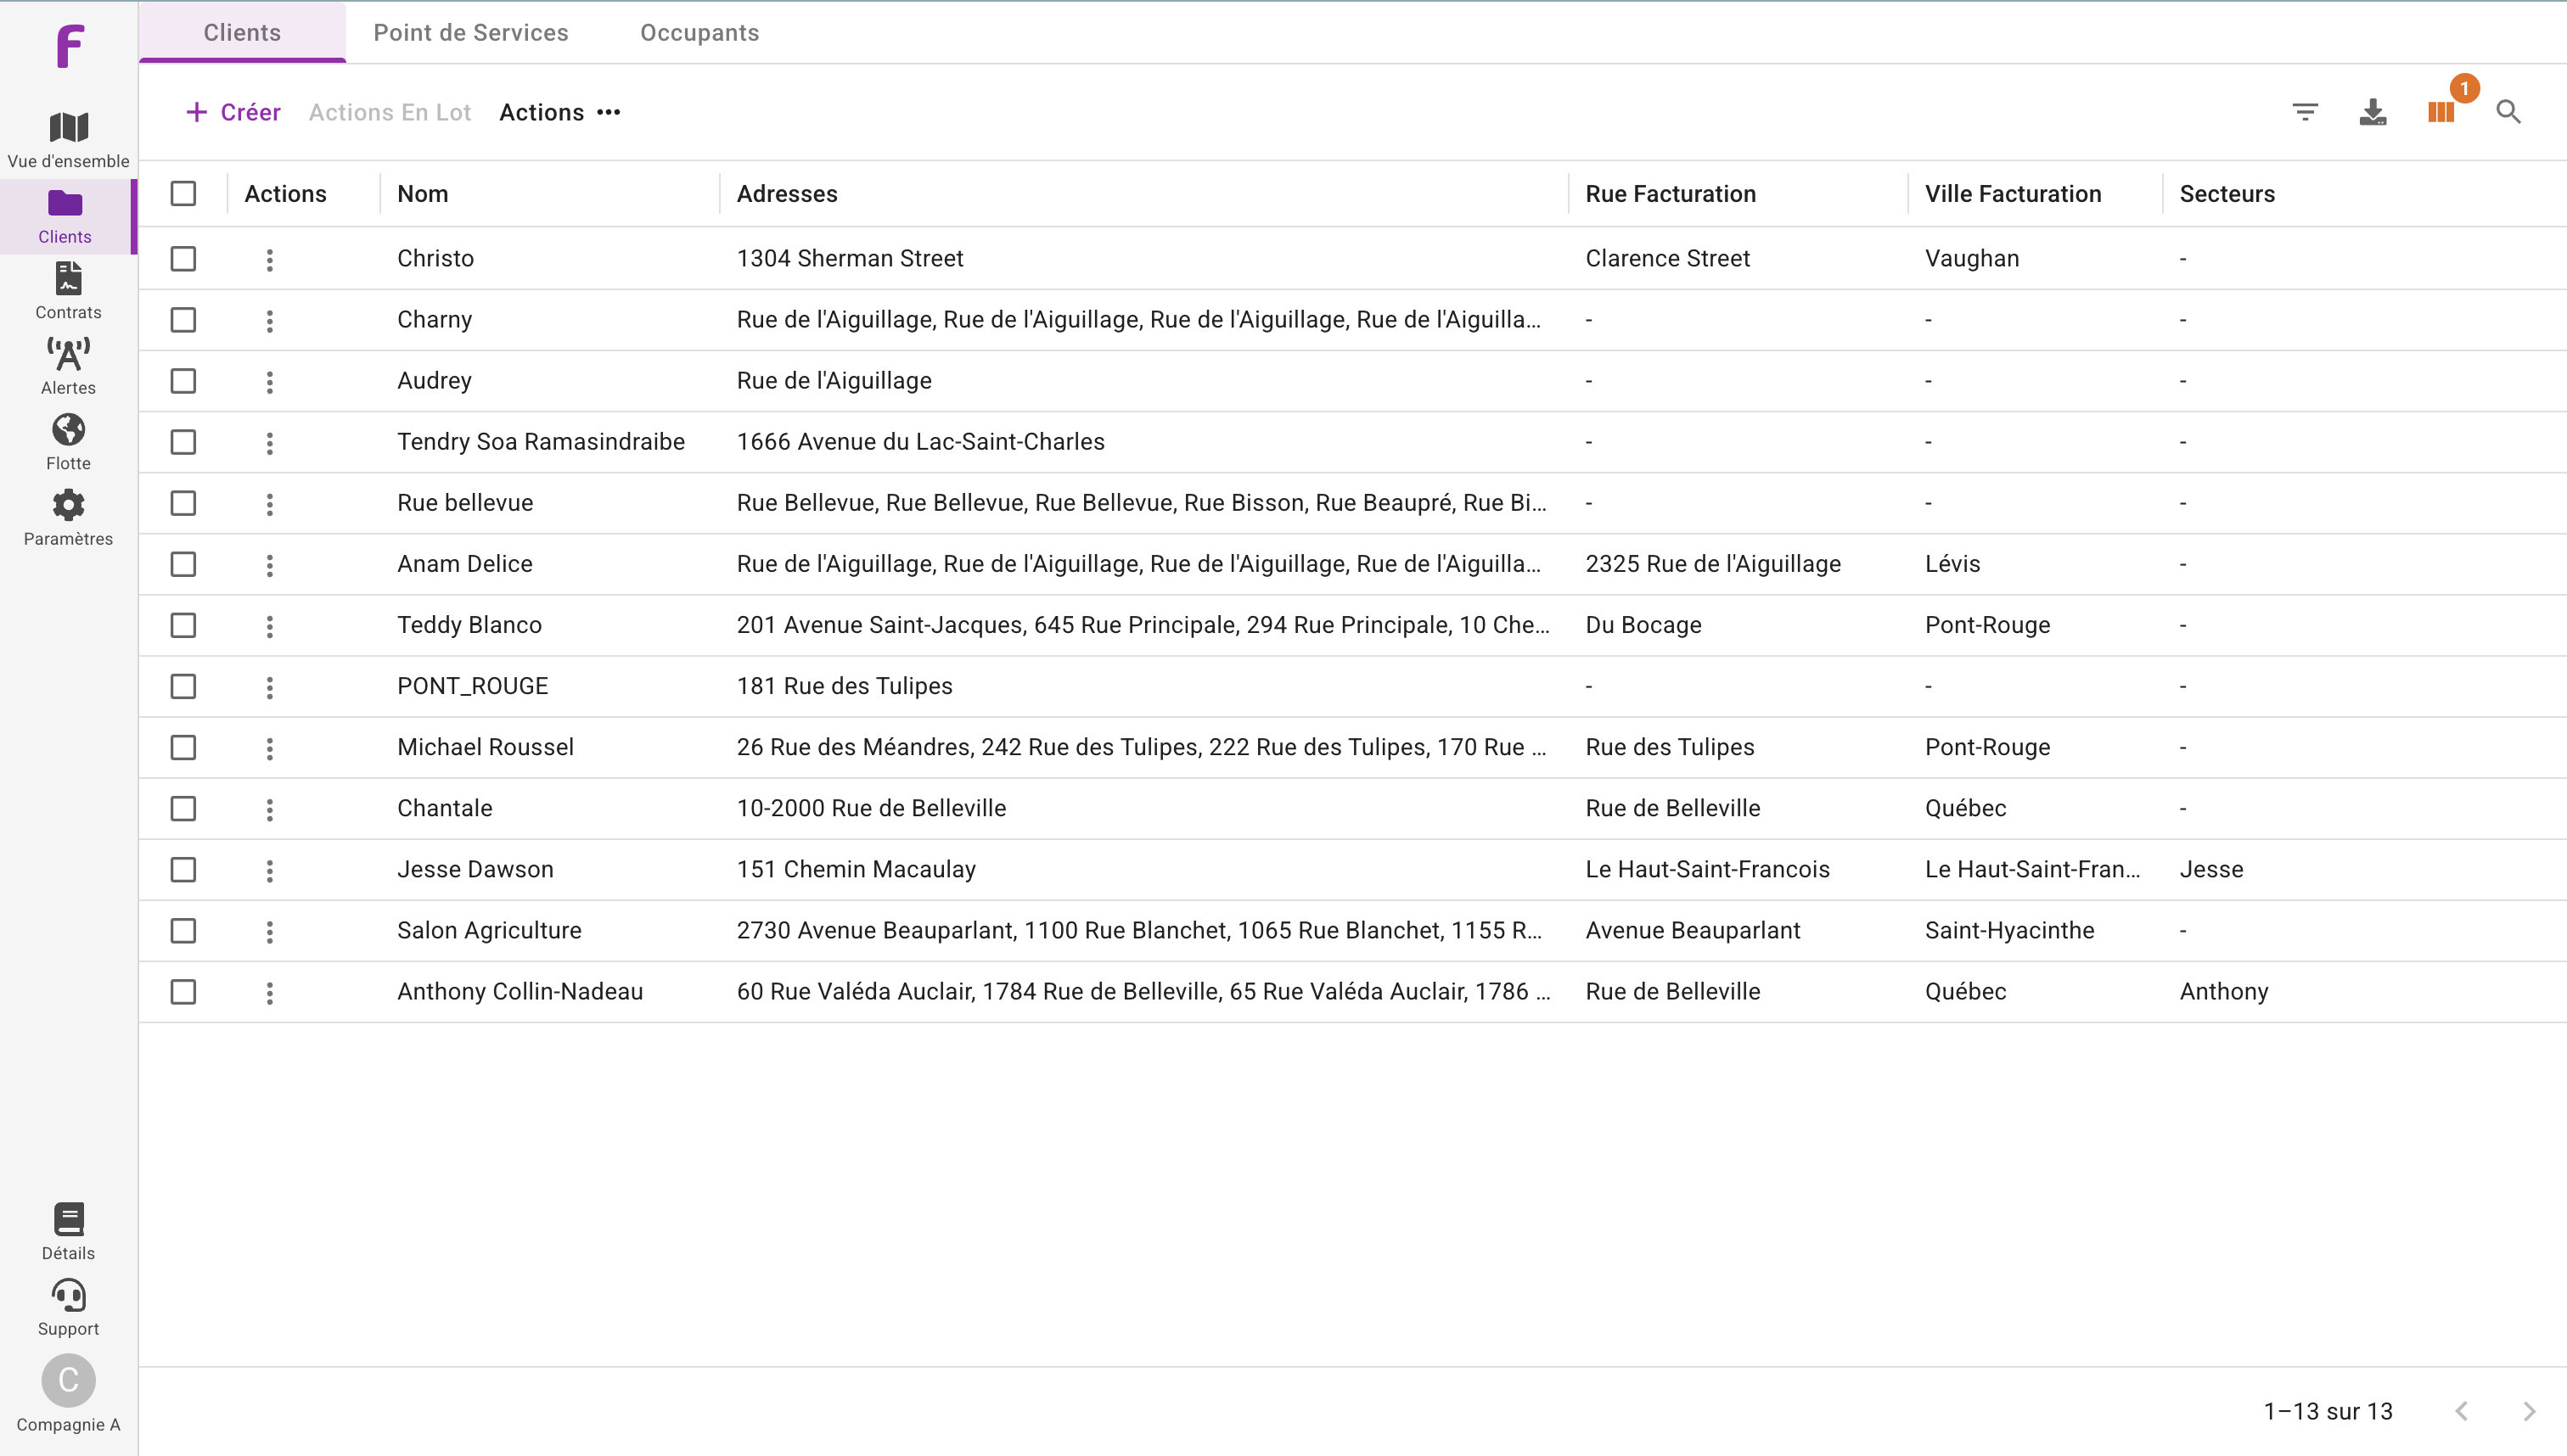Open Vue d'ensemble map icon

(68, 128)
